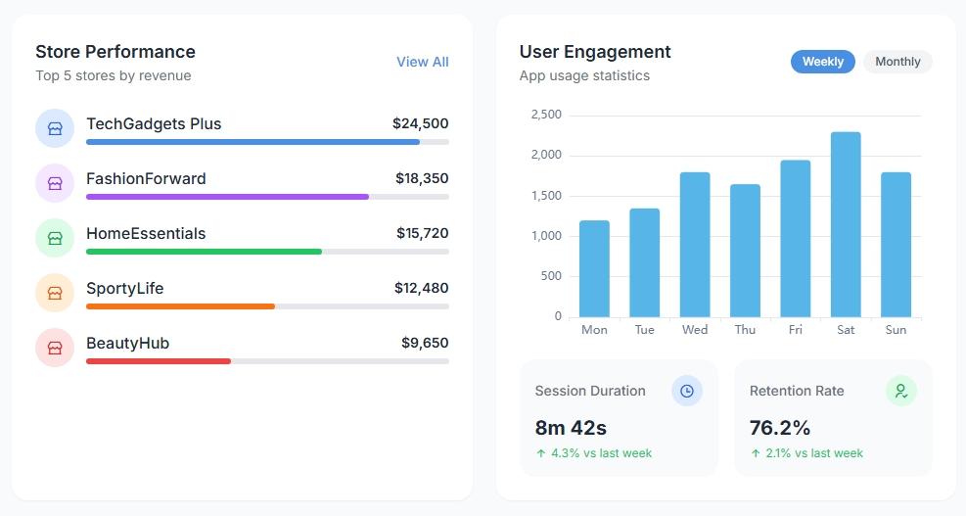Image resolution: width=966 pixels, height=516 pixels.
Task: Switch engagement chart to Monthly view
Action: tap(897, 62)
